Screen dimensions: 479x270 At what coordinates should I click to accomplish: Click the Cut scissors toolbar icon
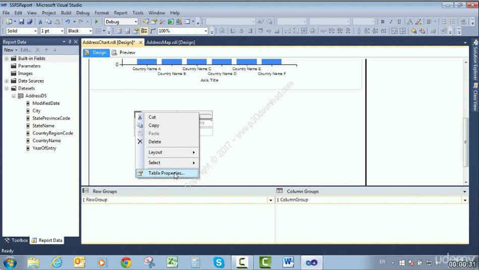(x=40, y=22)
